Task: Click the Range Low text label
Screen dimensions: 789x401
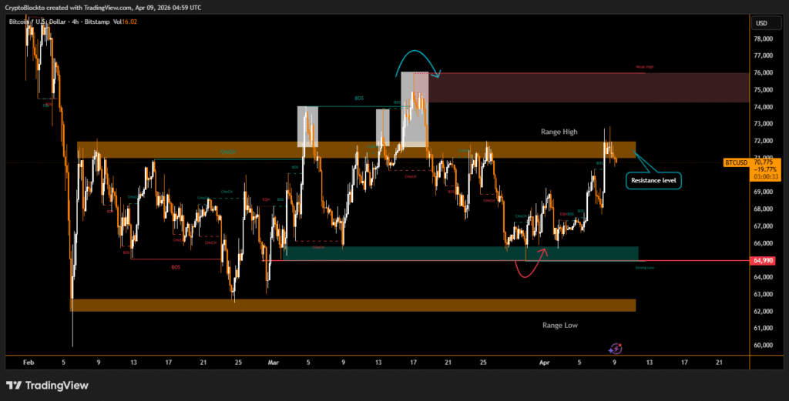Action: 559,325
